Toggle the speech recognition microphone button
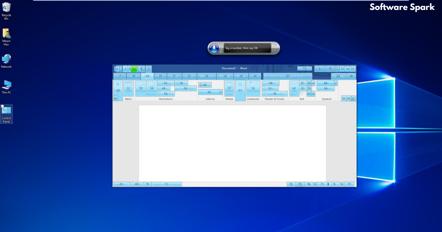The width and height of the screenshot is (442, 232). [214, 48]
